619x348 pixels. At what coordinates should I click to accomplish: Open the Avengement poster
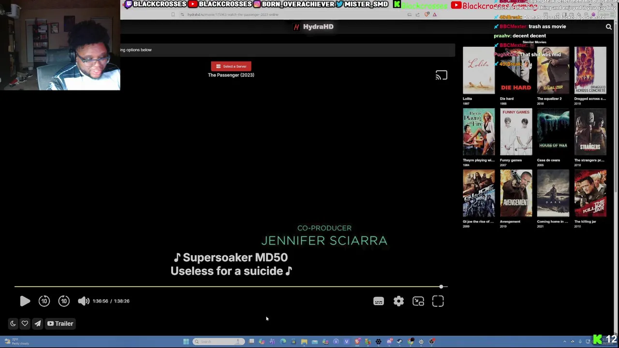click(x=516, y=193)
